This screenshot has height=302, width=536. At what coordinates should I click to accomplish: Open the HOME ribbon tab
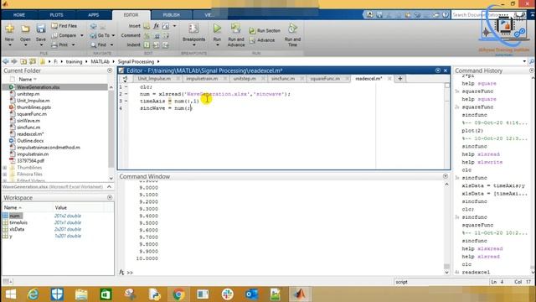coord(19,15)
